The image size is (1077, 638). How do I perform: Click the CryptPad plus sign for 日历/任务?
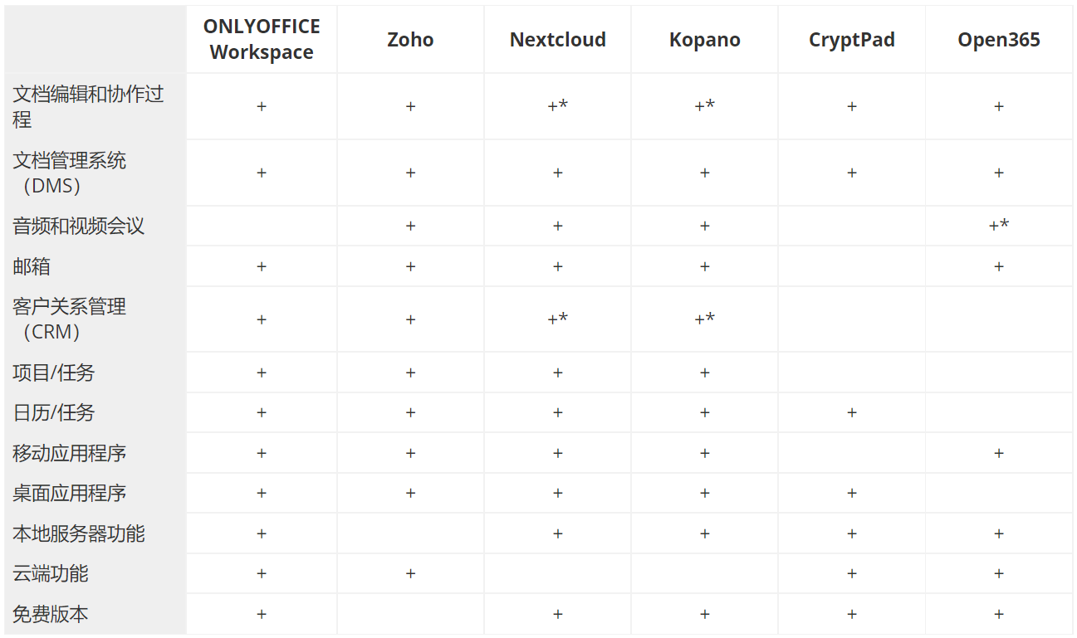851,412
